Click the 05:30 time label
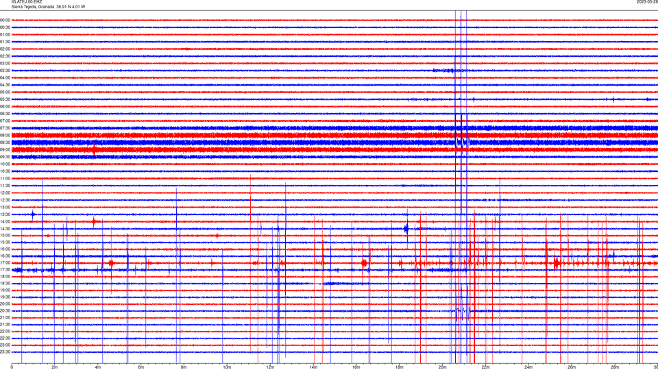The image size is (658, 370). point(5,99)
